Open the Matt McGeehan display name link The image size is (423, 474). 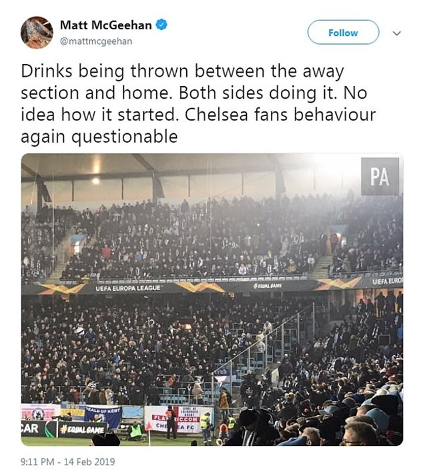[x=105, y=25]
